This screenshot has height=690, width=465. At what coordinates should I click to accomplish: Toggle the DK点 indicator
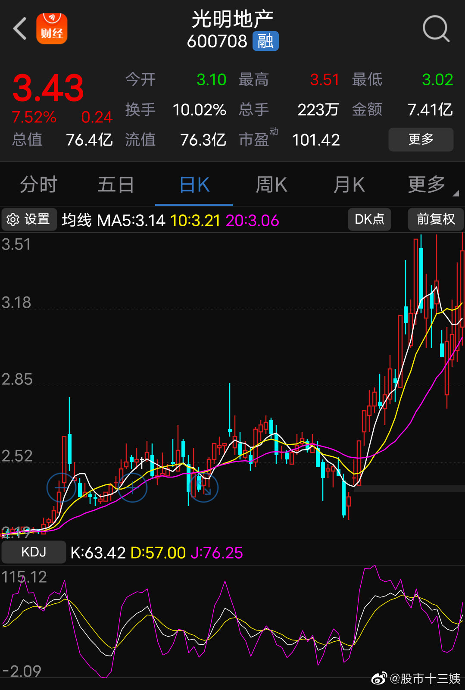369,219
